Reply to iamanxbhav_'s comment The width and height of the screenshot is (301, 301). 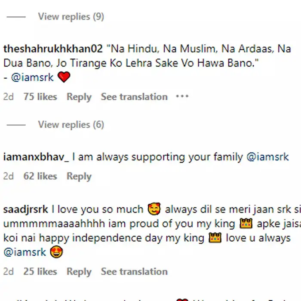(79, 176)
